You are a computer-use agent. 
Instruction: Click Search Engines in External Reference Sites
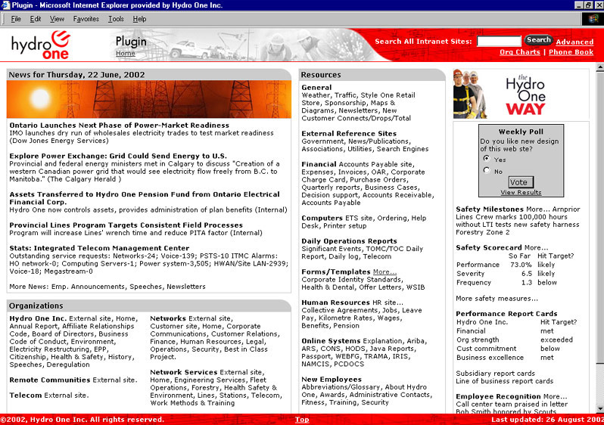pyautogui.click(x=402, y=149)
